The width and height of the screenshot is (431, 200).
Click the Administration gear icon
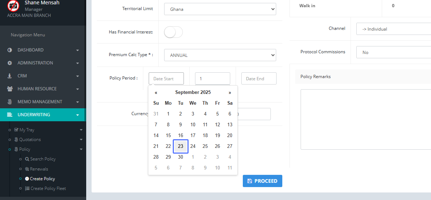10,63
